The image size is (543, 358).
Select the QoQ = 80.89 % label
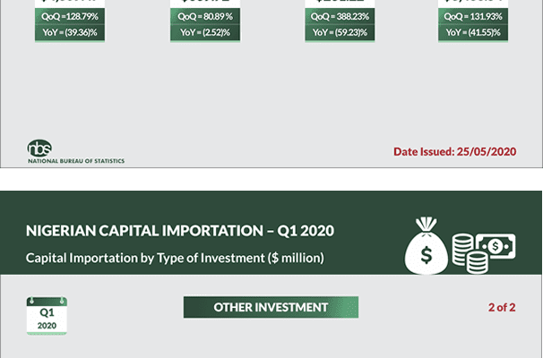tap(205, 17)
